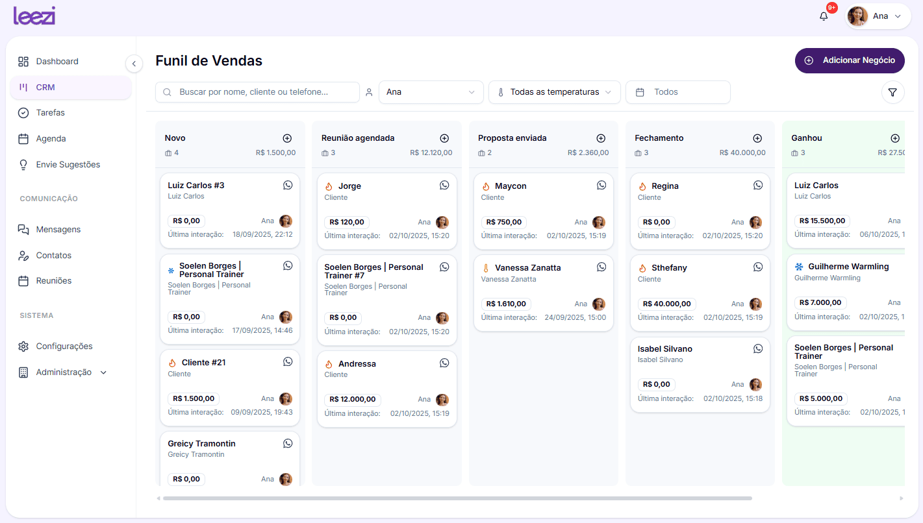
Task: Open the Ana owner filter dropdown
Action: click(x=431, y=92)
